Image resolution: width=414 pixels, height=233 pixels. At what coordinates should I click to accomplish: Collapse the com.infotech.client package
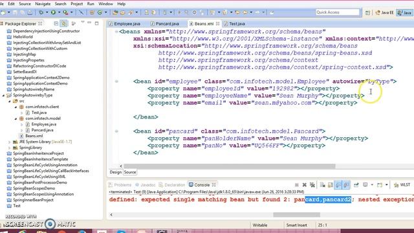[x=16, y=107]
